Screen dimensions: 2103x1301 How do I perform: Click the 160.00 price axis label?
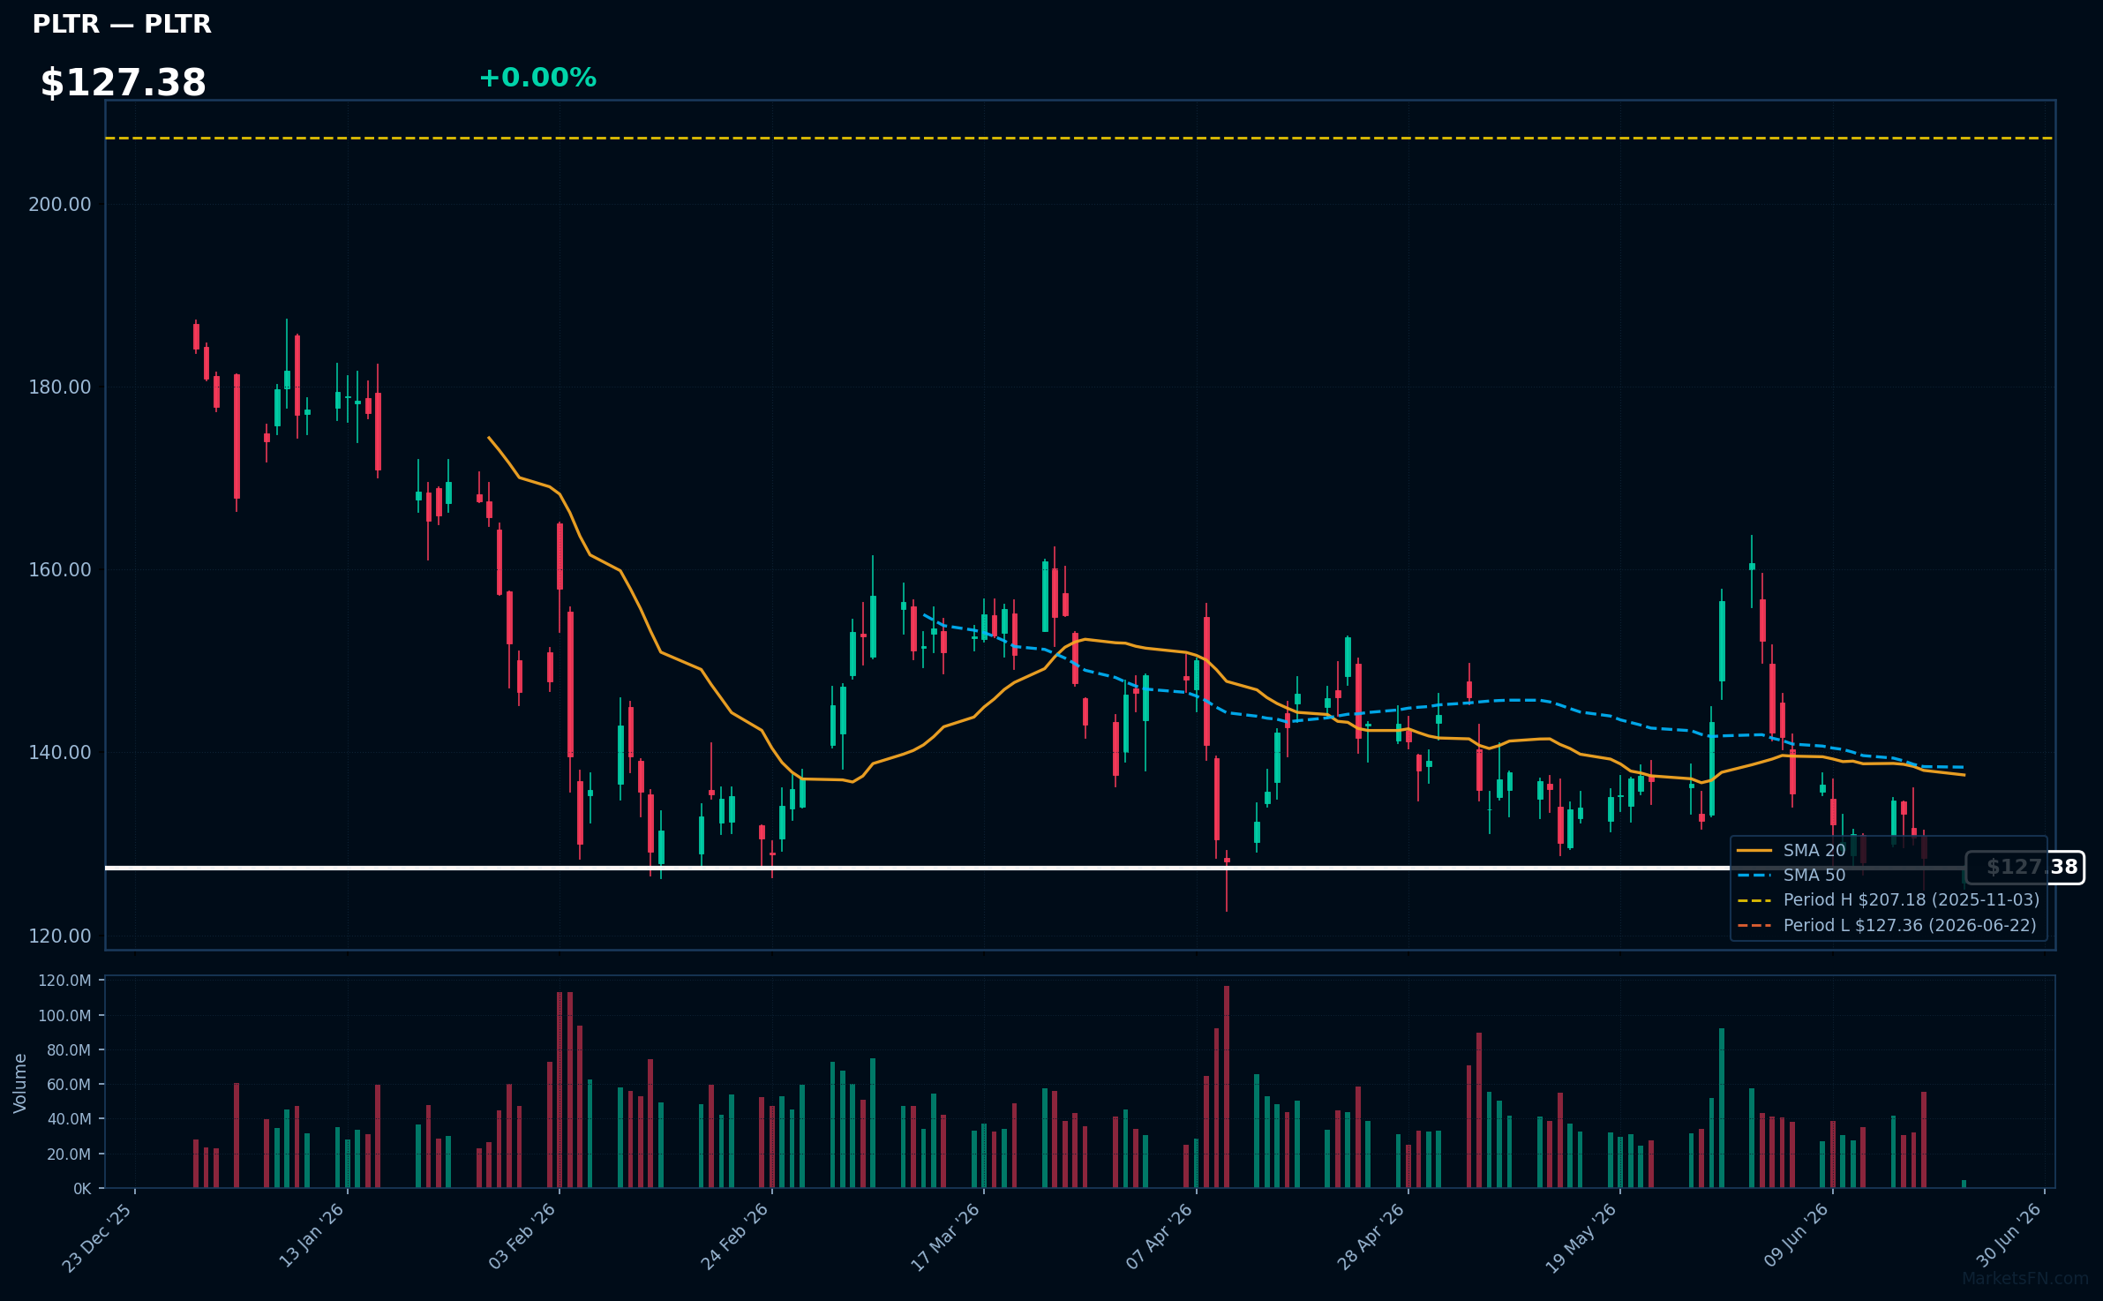pyautogui.click(x=60, y=570)
